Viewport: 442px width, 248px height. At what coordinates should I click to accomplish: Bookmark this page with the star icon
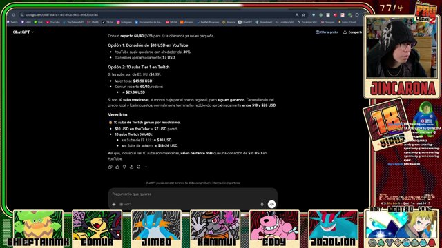click(x=304, y=15)
